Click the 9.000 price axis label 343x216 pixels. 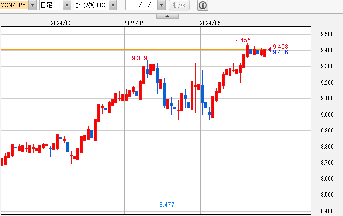click(x=327, y=115)
